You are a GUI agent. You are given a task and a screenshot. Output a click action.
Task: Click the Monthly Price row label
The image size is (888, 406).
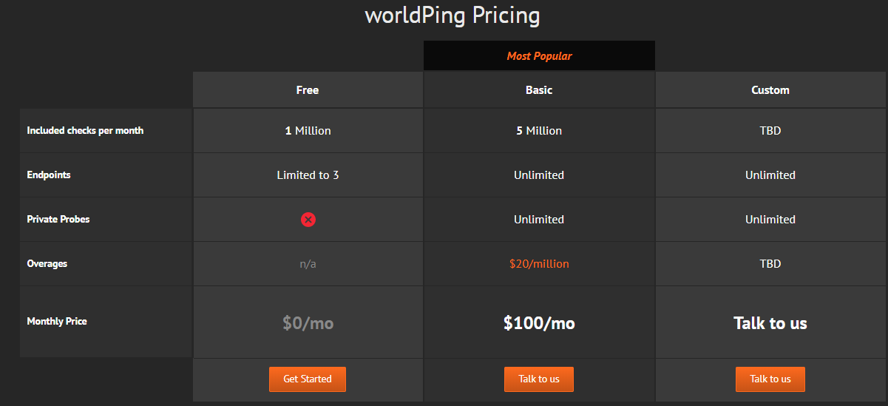coord(57,322)
